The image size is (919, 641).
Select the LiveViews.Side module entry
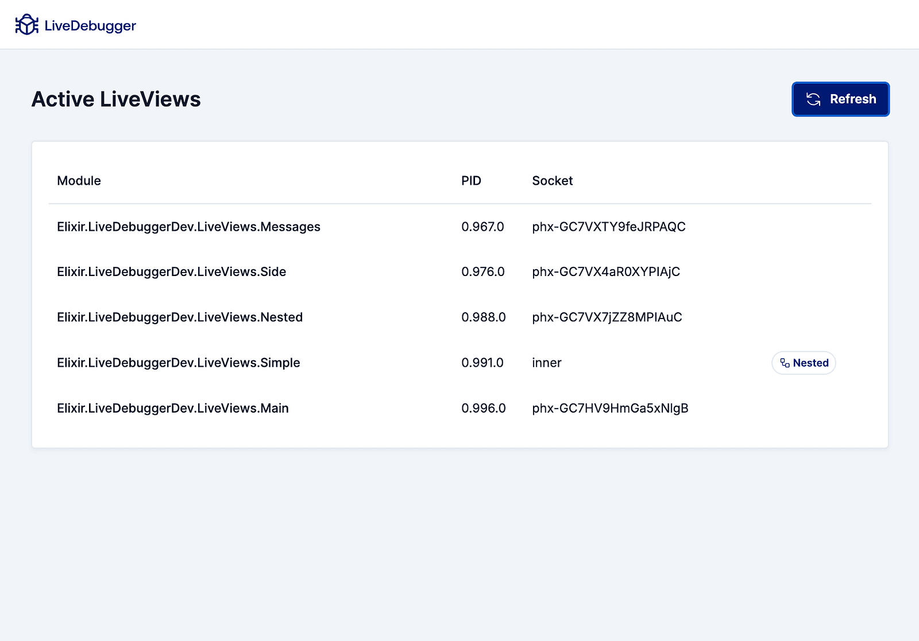tap(171, 272)
